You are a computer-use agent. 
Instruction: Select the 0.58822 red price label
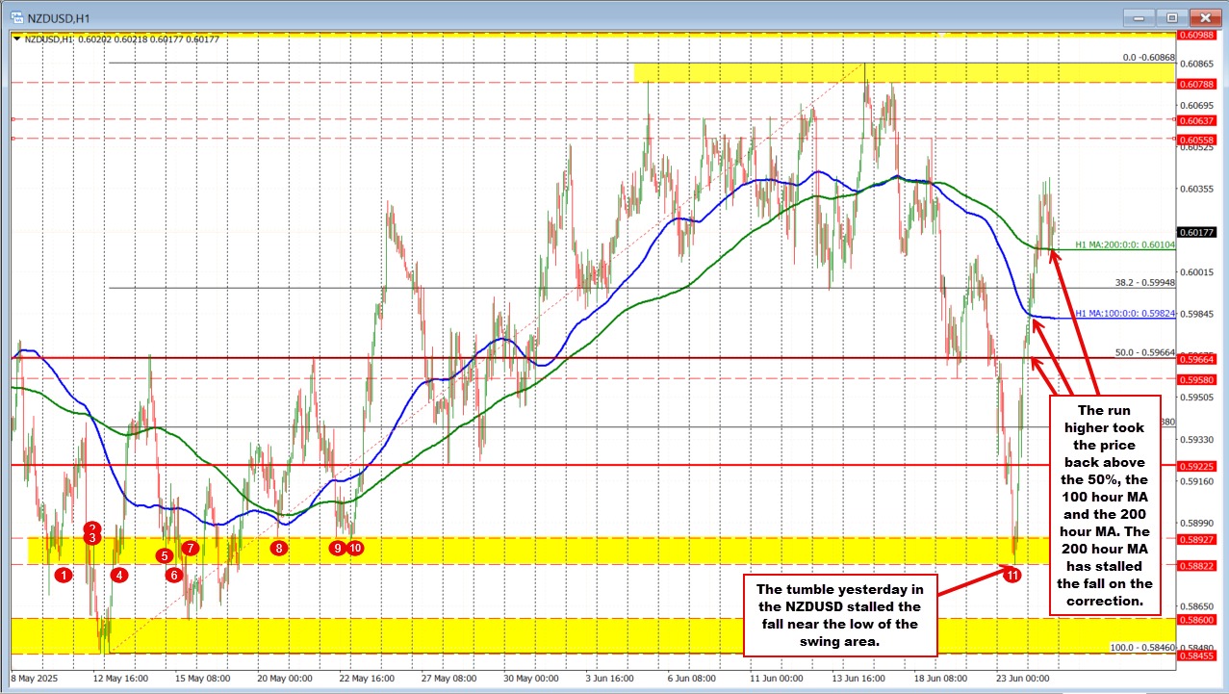(x=1197, y=565)
